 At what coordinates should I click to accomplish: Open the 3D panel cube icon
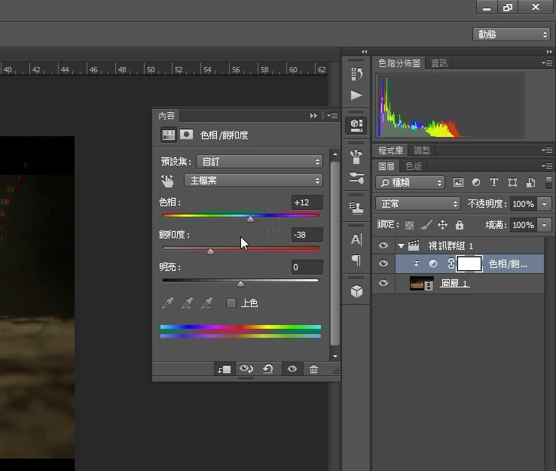coord(356,290)
